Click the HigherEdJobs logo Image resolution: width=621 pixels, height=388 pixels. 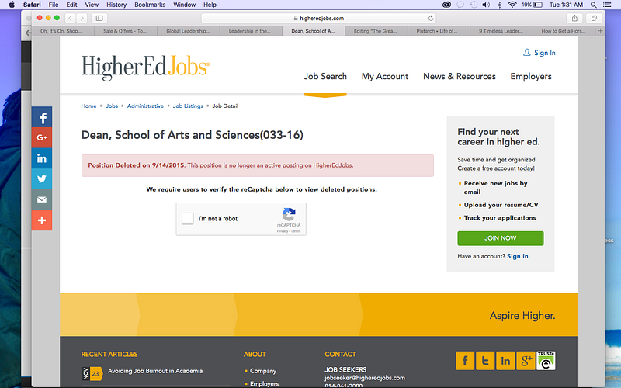(x=145, y=68)
